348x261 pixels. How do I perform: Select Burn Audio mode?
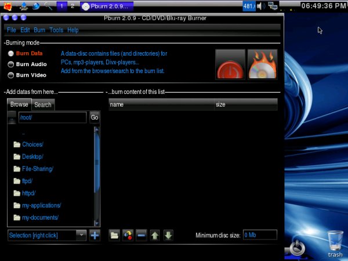point(11,64)
